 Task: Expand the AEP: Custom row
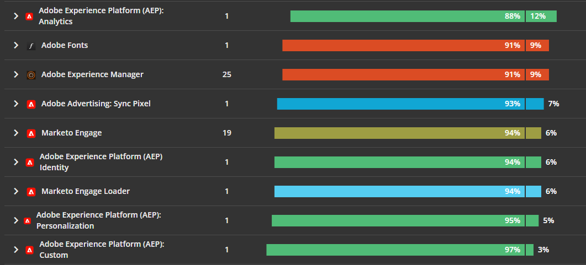[15, 250]
